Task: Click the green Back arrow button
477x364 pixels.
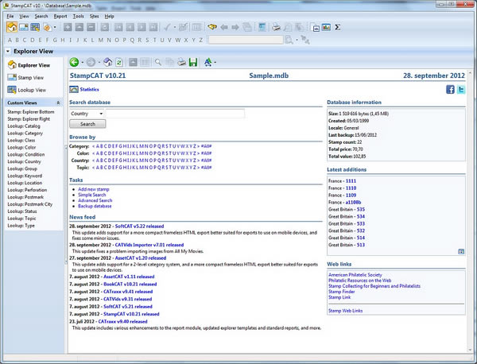Action: (x=74, y=62)
